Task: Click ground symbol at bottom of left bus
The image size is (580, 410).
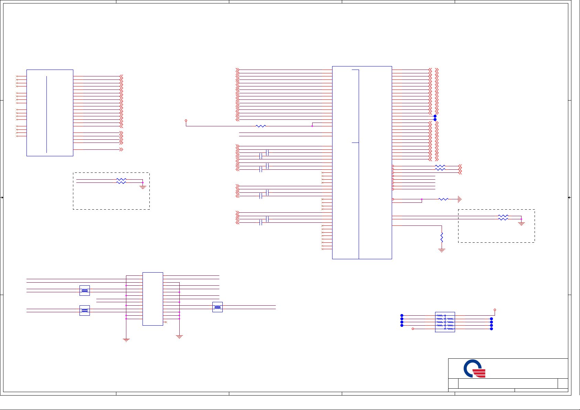Action: coord(126,340)
